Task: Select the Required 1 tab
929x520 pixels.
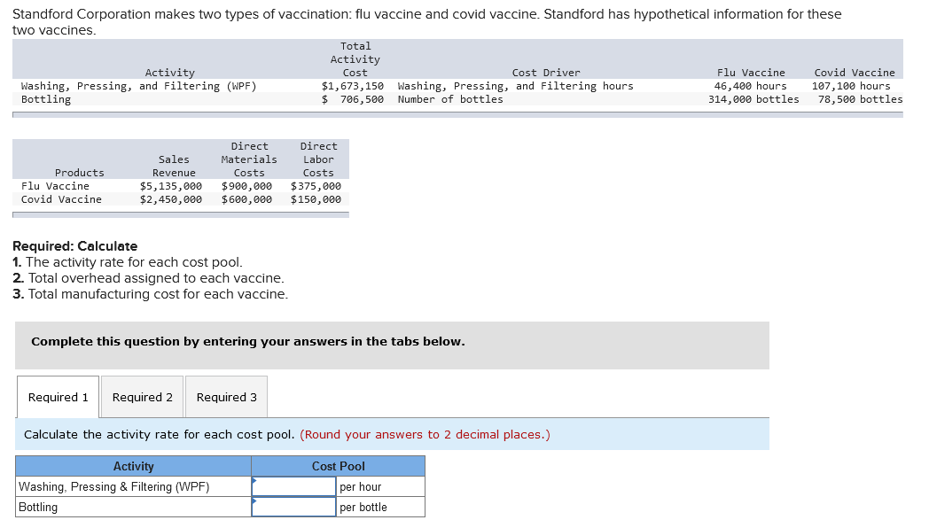Action: pyautogui.click(x=57, y=397)
